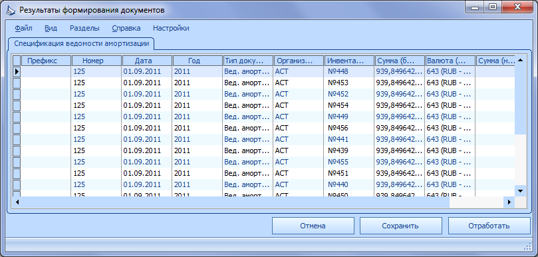Click the top-left select-all grid corner cell
The height and width of the screenshot is (257, 538).
[x=17, y=61]
